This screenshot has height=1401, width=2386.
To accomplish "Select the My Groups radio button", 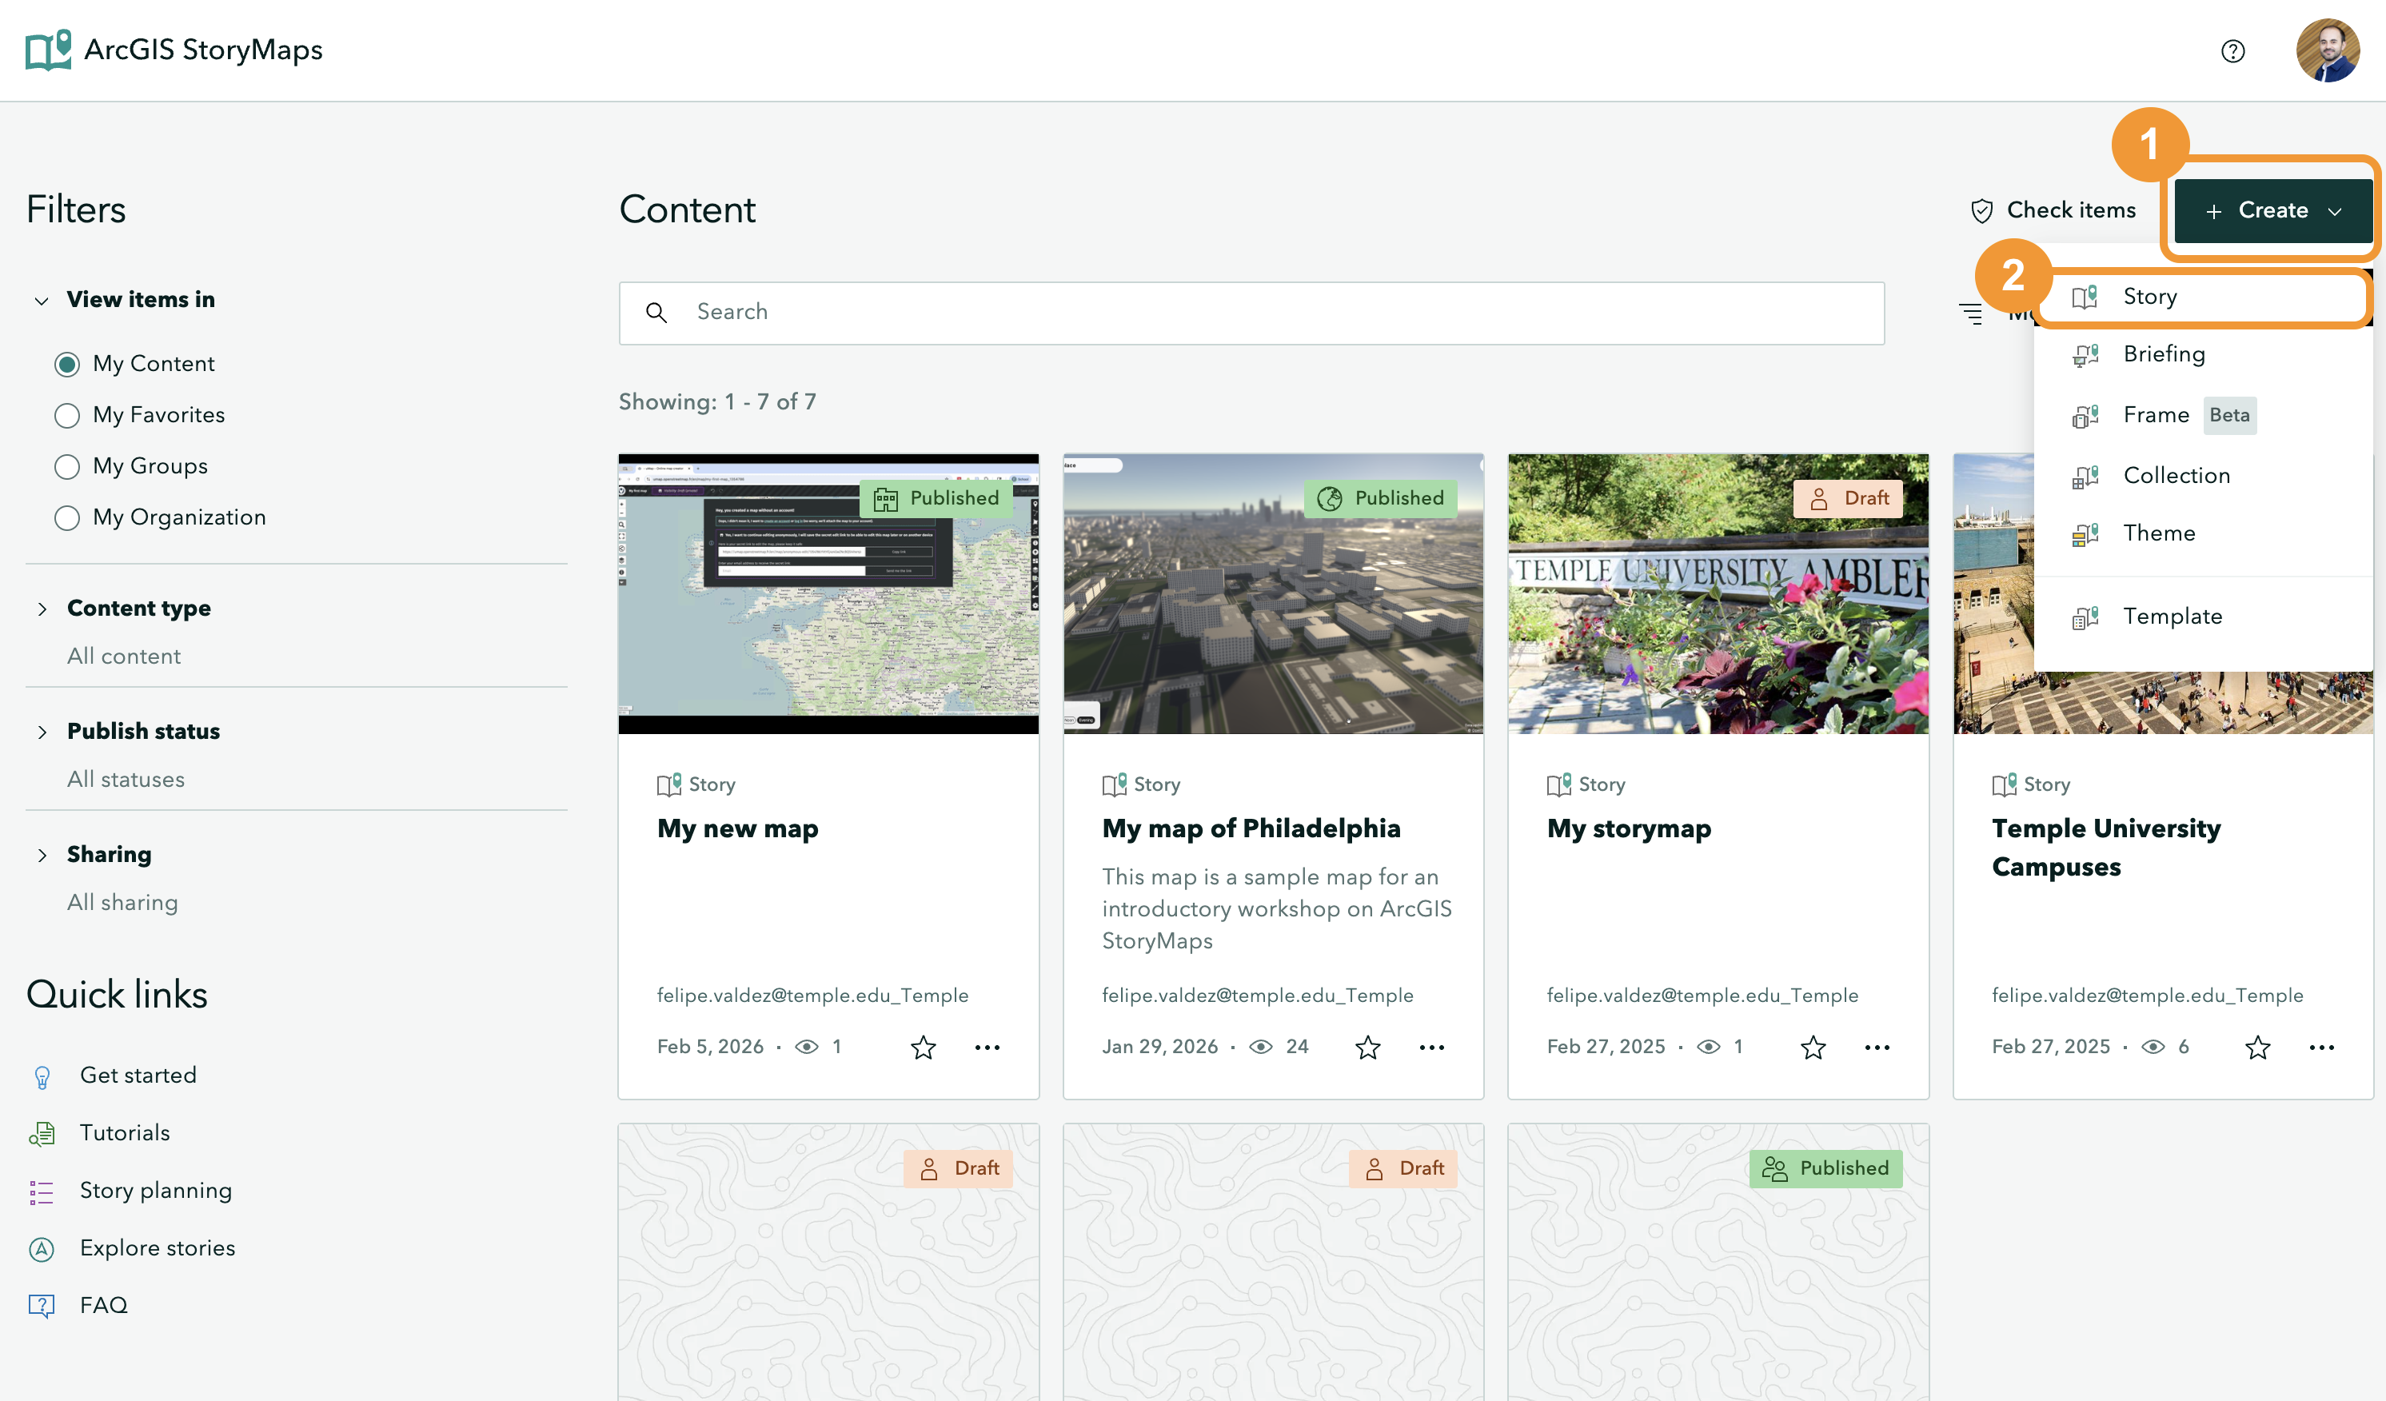I will tap(66, 467).
